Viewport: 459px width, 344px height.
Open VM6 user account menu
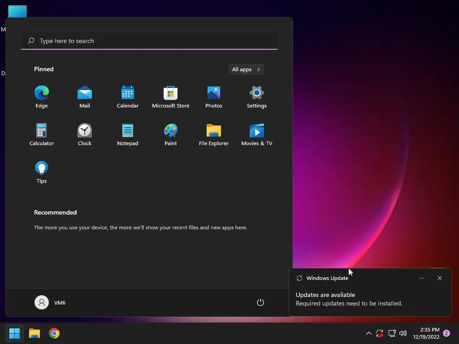tap(50, 302)
